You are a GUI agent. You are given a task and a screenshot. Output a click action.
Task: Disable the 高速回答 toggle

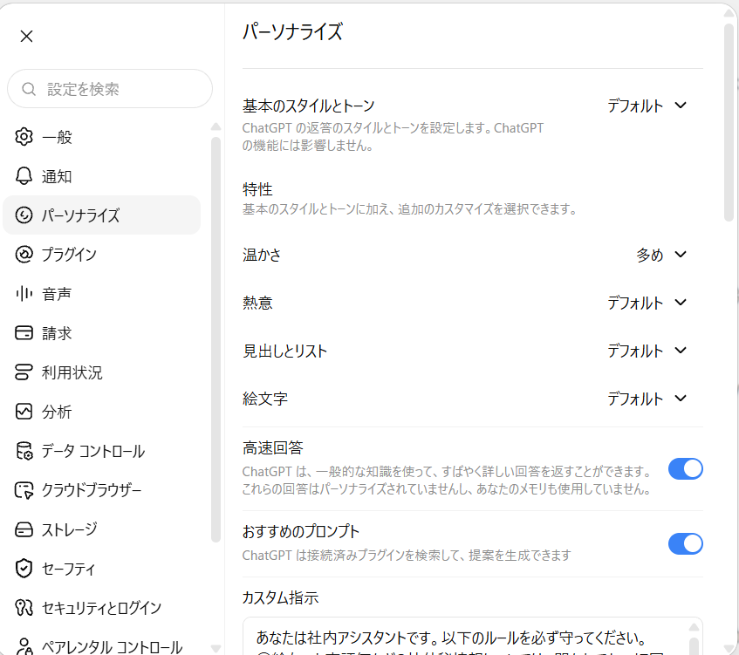[685, 469]
